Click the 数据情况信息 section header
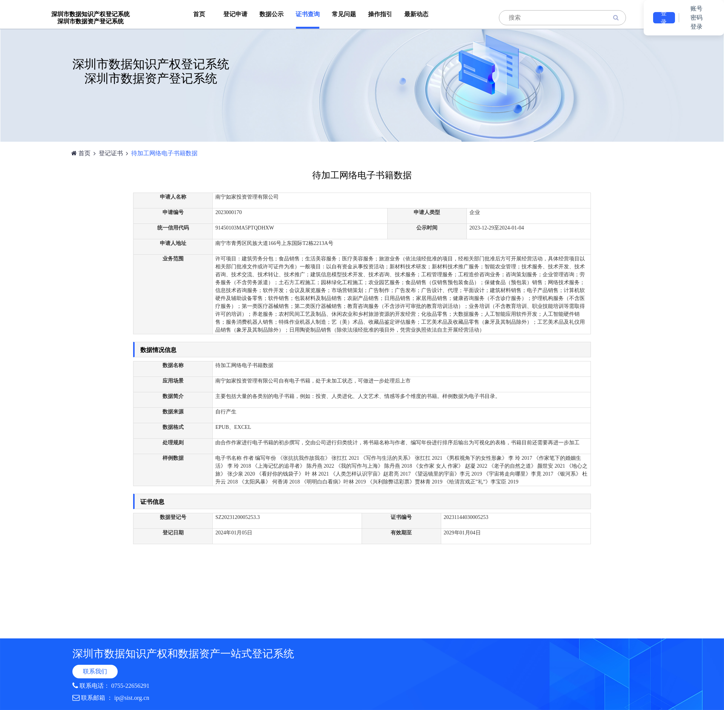Image resolution: width=724 pixels, height=710 pixels. [x=362, y=350]
